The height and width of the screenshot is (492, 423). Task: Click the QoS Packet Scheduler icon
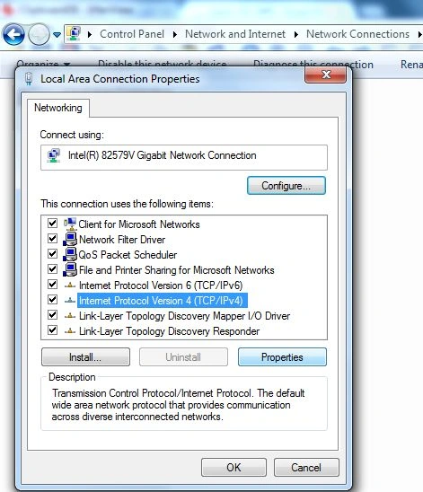(70, 254)
